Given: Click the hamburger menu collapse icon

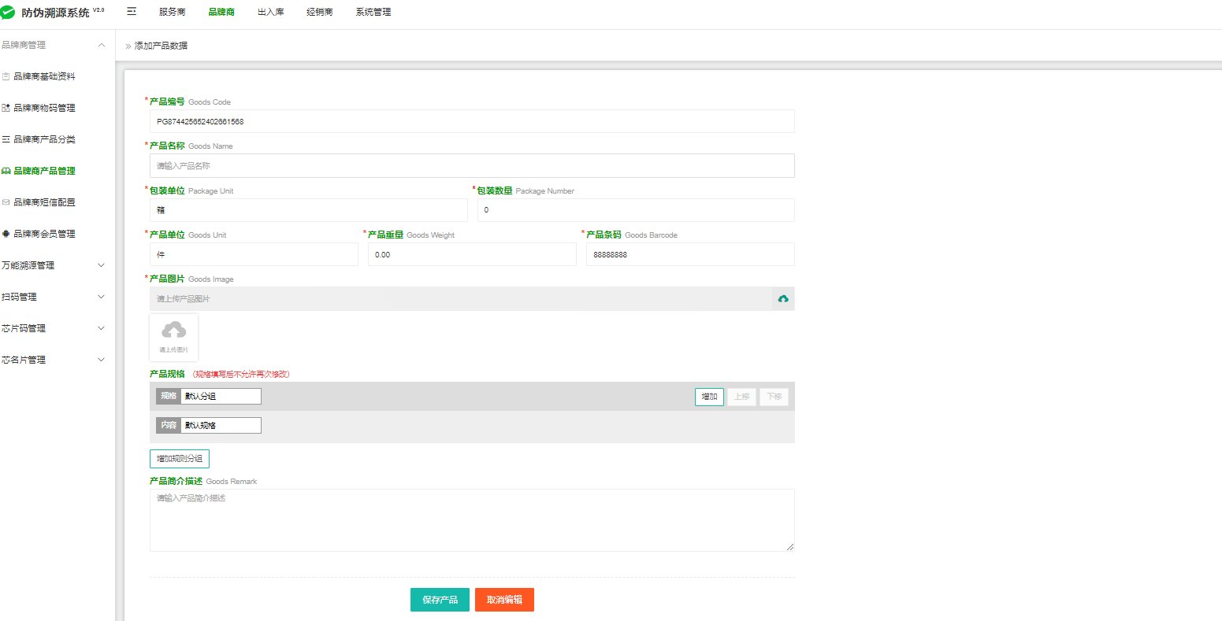Looking at the screenshot, I should click(x=132, y=12).
